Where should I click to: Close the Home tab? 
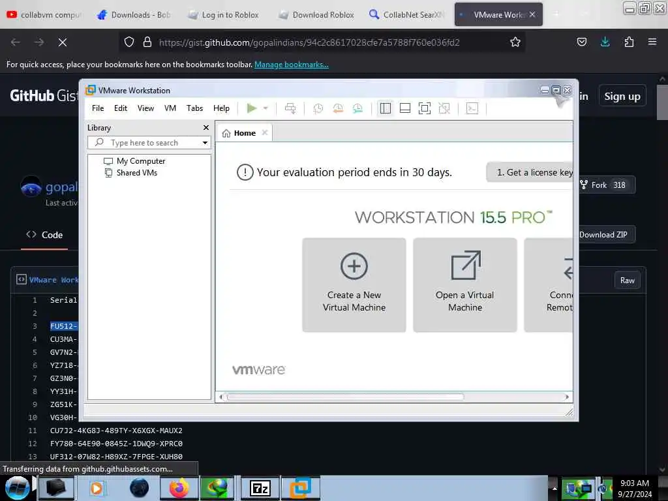pos(265,132)
